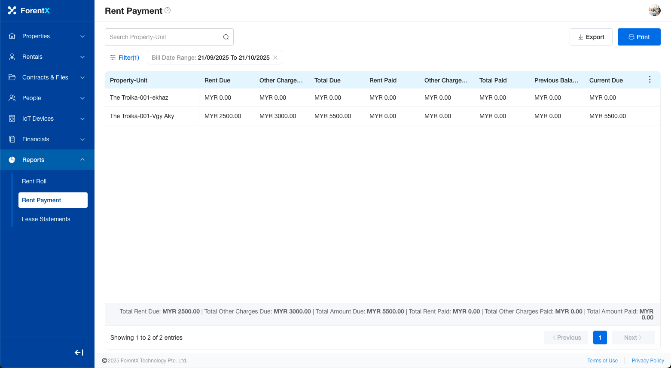This screenshot has width=671, height=368.
Task: Click the help icon beside Rent Payment title
Action: 168,10
